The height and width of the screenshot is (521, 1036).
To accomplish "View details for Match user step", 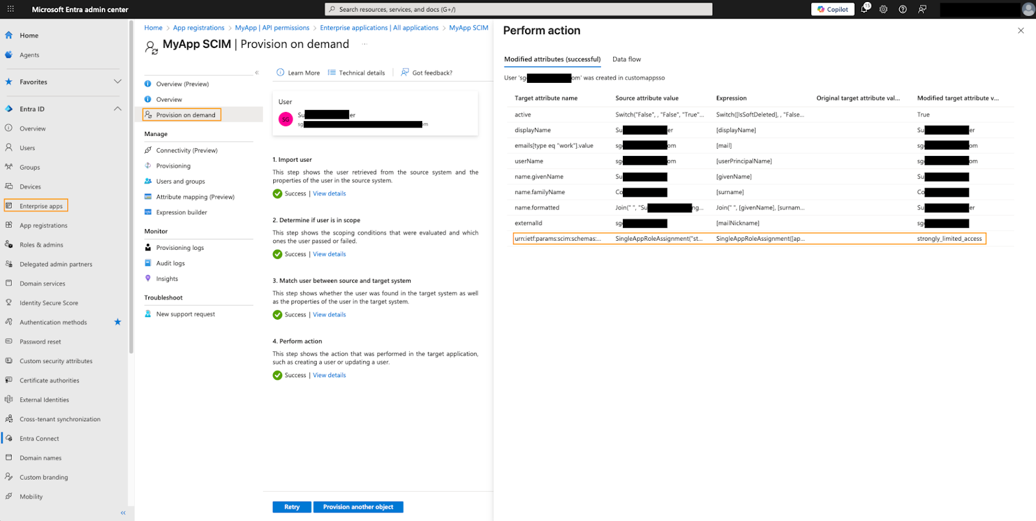I will click(x=330, y=315).
